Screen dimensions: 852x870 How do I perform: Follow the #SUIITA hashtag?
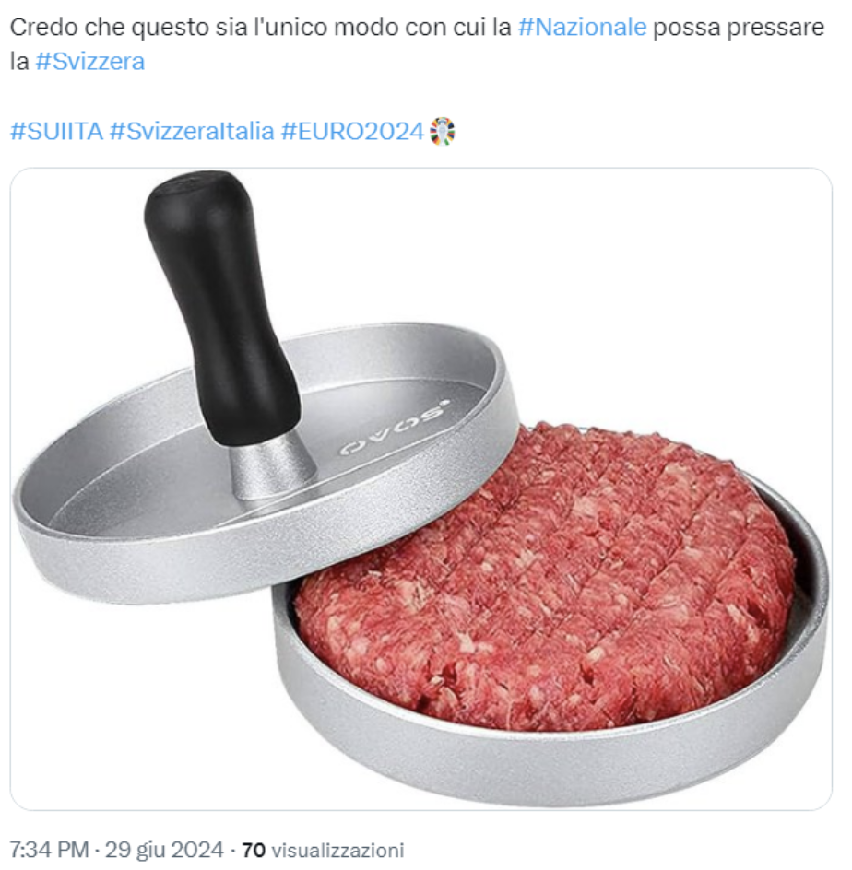coord(56,132)
